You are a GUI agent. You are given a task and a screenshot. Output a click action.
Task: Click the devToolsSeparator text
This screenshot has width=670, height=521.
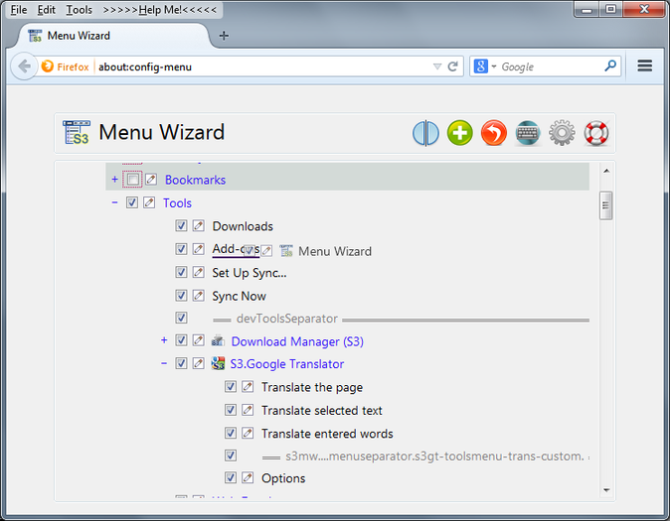coord(286,319)
